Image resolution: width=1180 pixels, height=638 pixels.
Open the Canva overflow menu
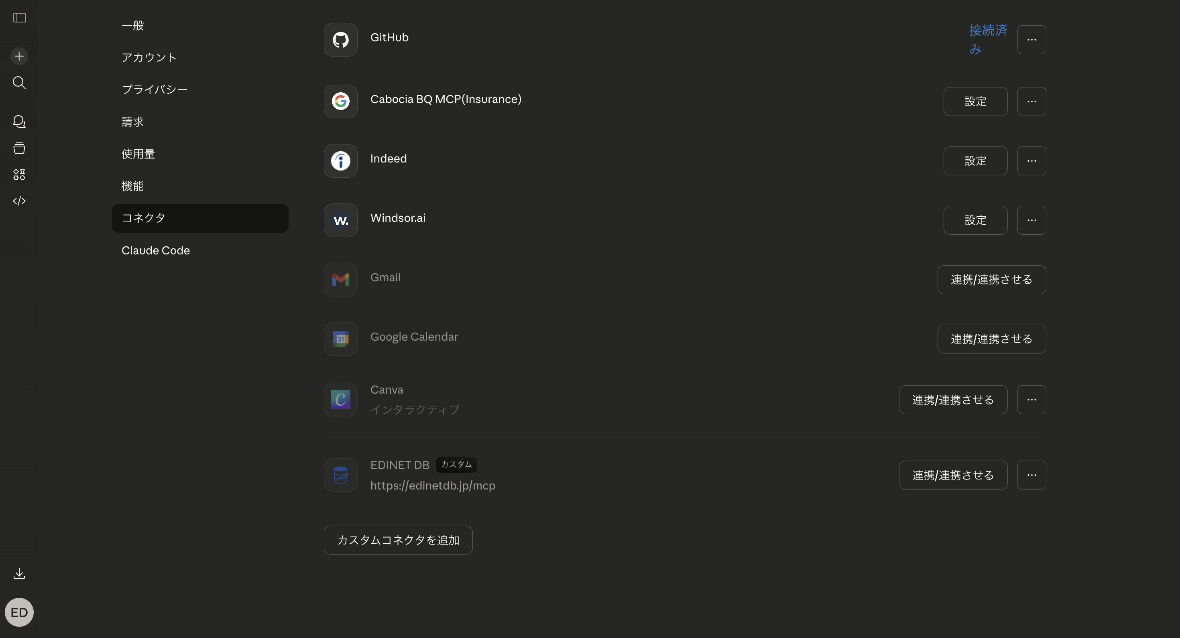(x=1031, y=399)
